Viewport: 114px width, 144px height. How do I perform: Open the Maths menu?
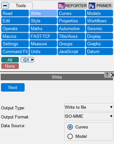tap(43, 28)
